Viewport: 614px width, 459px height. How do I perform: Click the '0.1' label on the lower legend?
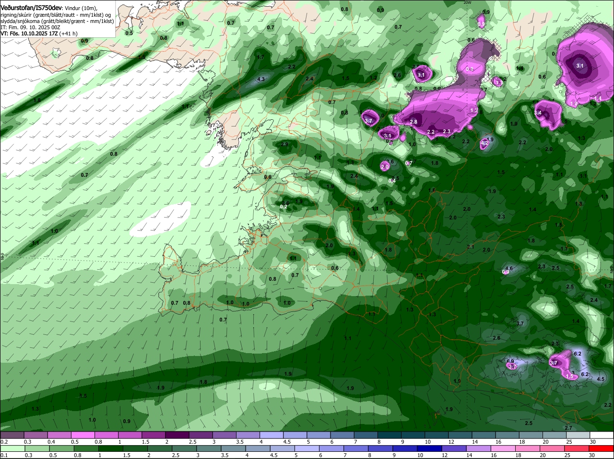[x=4, y=455]
